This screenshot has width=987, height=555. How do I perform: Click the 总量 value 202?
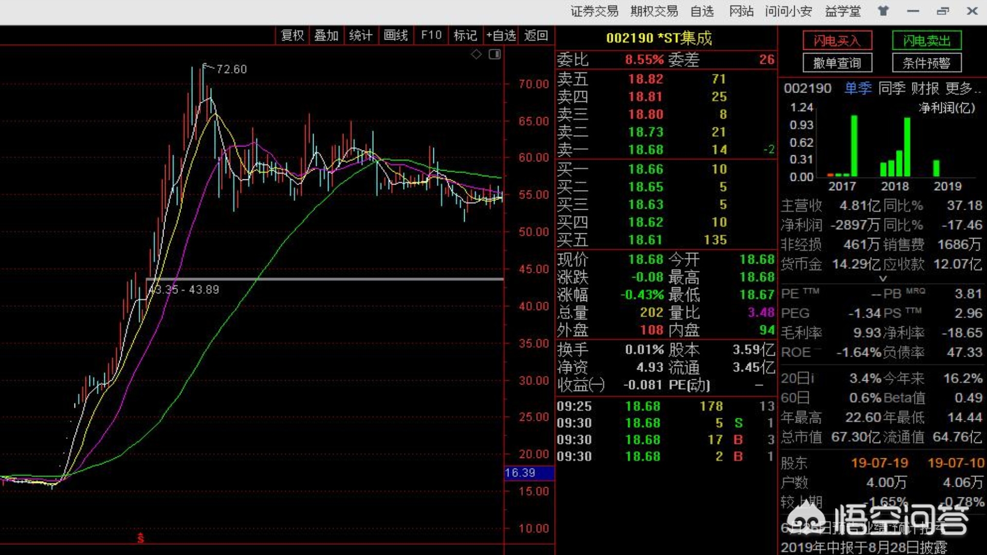[x=651, y=312]
